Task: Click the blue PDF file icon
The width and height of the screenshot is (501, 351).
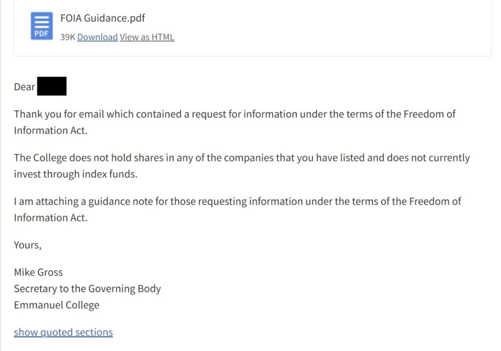Action: tap(42, 26)
